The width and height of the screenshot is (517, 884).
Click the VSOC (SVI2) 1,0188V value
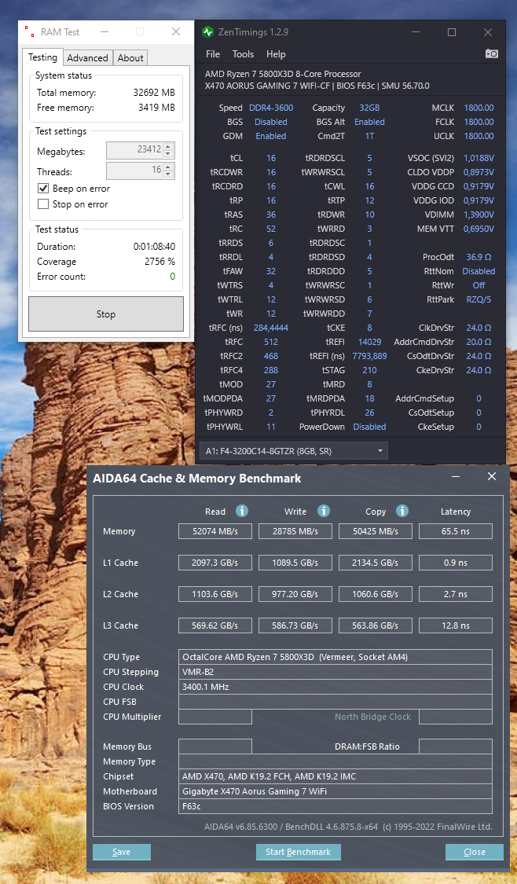(478, 158)
